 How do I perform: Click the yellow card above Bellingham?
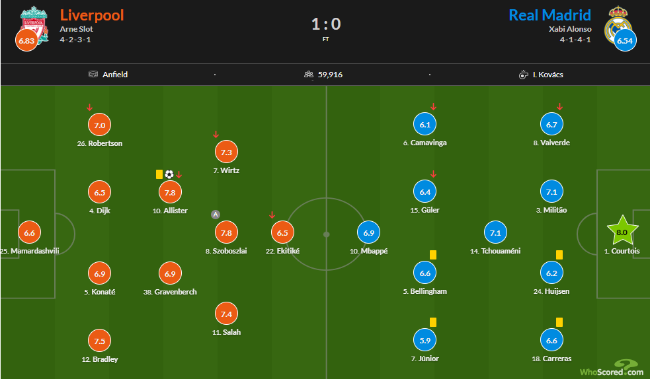432,255
